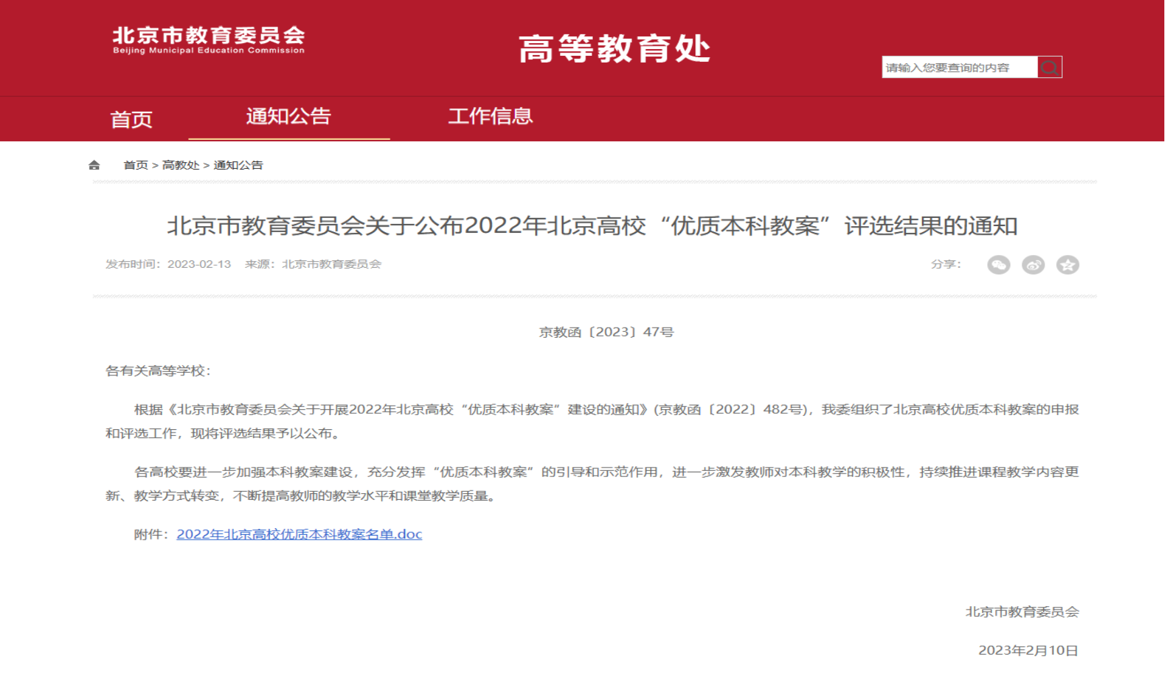
Task: Open the 工作信息 navigation tab
Action: (491, 116)
